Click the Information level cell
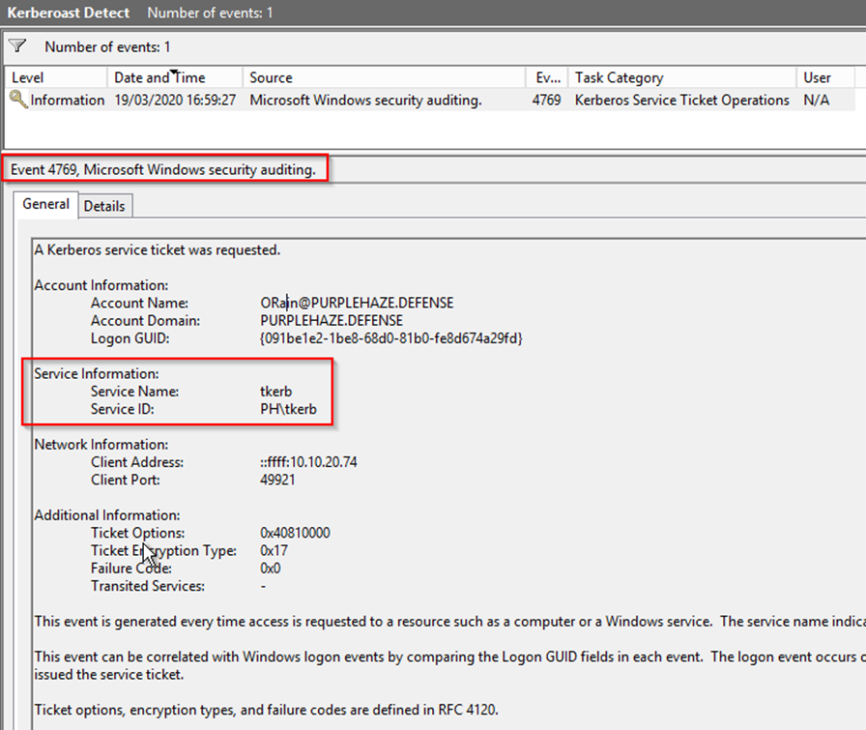 (68, 100)
